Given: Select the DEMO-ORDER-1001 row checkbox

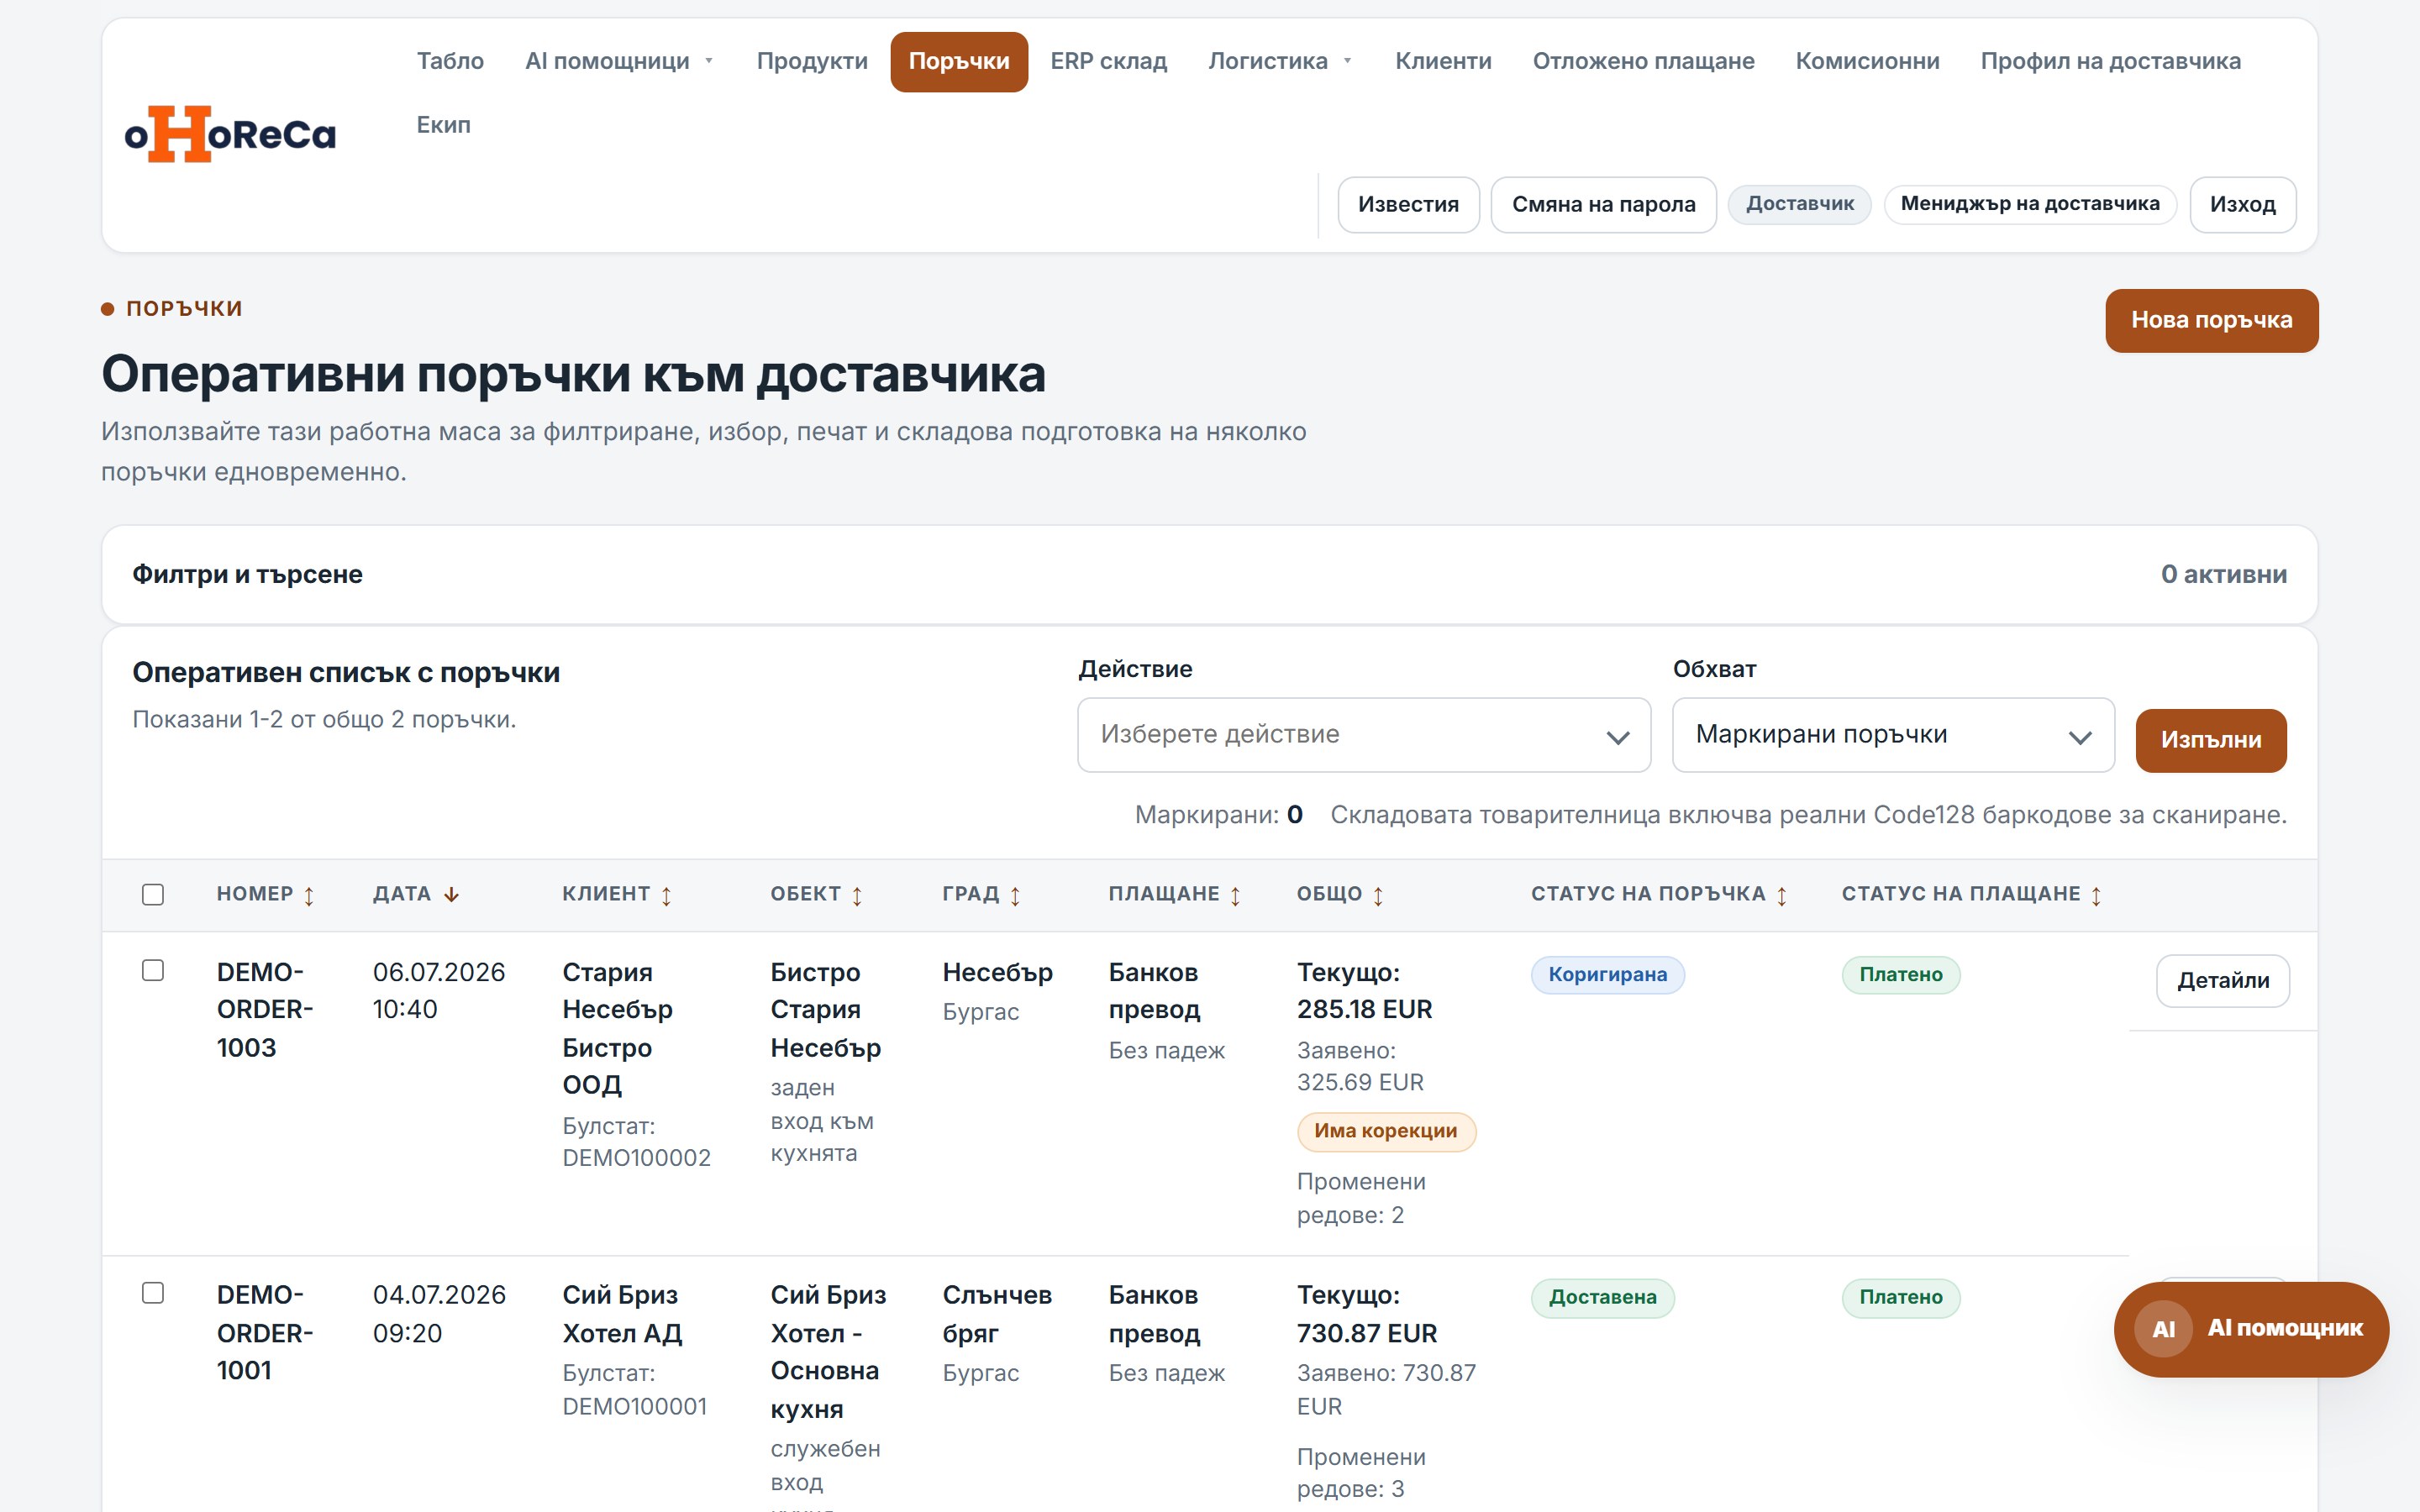Looking at the screenshot, I should [x=153, y=1293].
